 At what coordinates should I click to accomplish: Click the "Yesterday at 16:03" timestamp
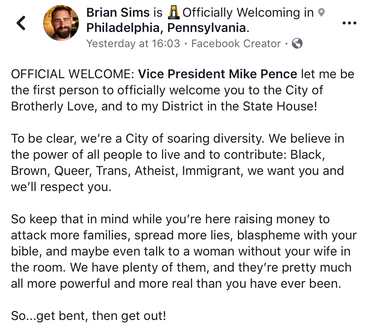(x=133, y=44)
